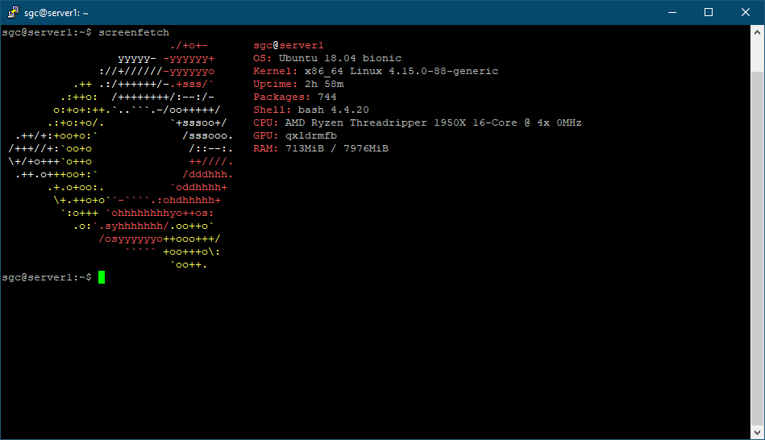Click the Ubuntu ASCII art logo
This screenshot has height=440, width=765.
[120, 155]
